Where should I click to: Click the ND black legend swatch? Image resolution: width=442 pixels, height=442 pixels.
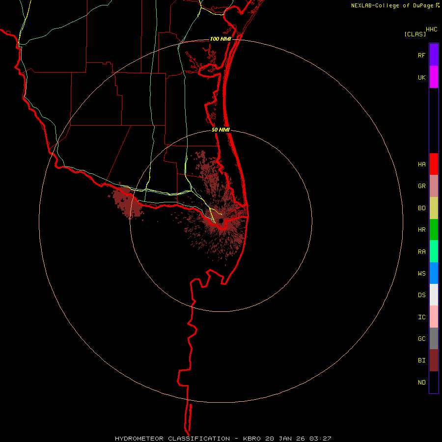(x=434, y=382)
